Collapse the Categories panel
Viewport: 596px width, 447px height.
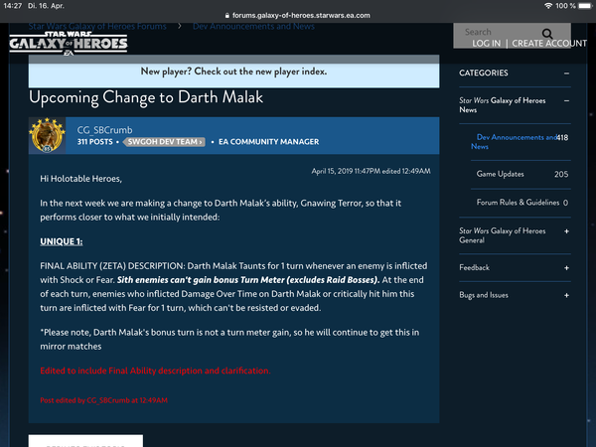566,74
